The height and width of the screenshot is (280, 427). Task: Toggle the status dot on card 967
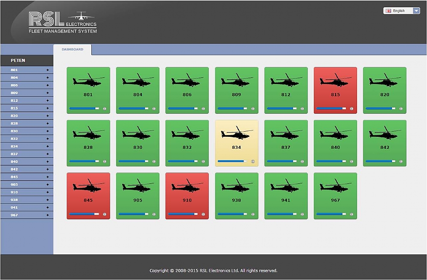pyautogui.click(x=351, y=214)
